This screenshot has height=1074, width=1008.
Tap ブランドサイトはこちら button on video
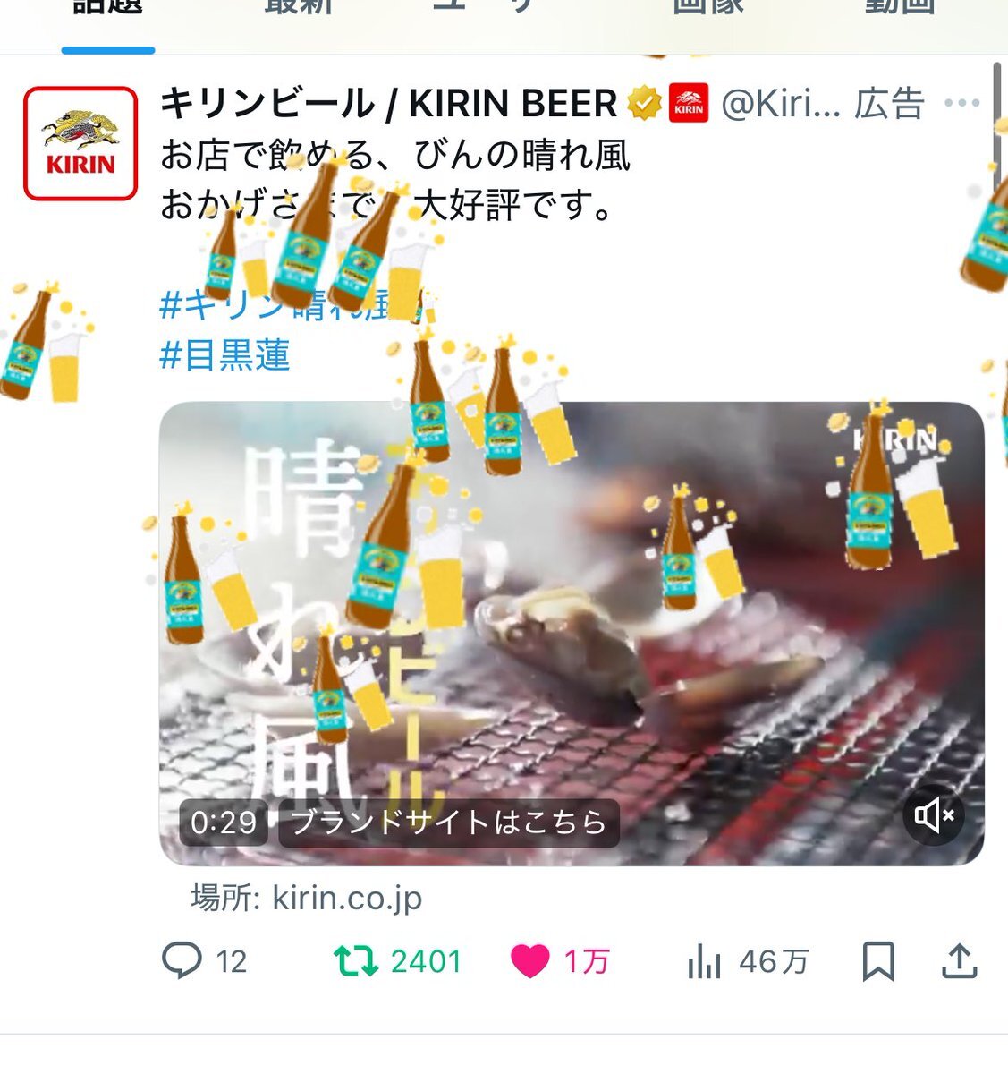tap(449, 823)
